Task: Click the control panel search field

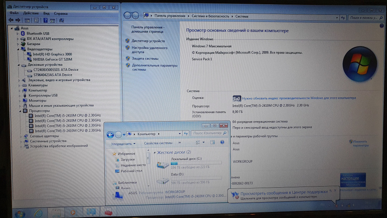Action: [x=366, y=18]
